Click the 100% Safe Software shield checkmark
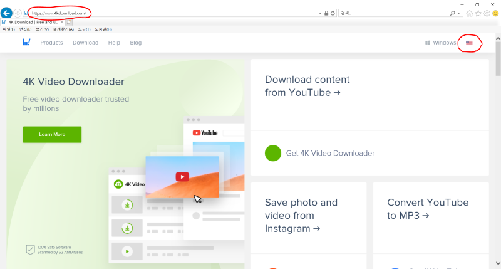501x269 pixels. [x=30, y=250]
